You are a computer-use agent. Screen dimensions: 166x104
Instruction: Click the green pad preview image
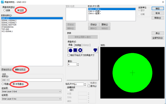click(x=132, y=73)
